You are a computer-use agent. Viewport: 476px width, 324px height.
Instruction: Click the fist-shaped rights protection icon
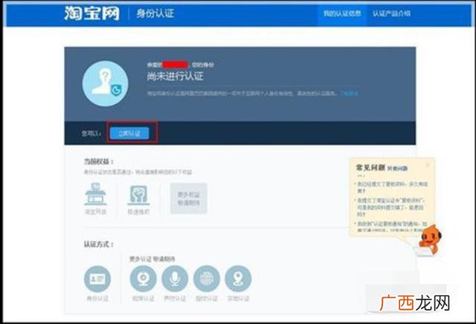[x=138, y=195]
